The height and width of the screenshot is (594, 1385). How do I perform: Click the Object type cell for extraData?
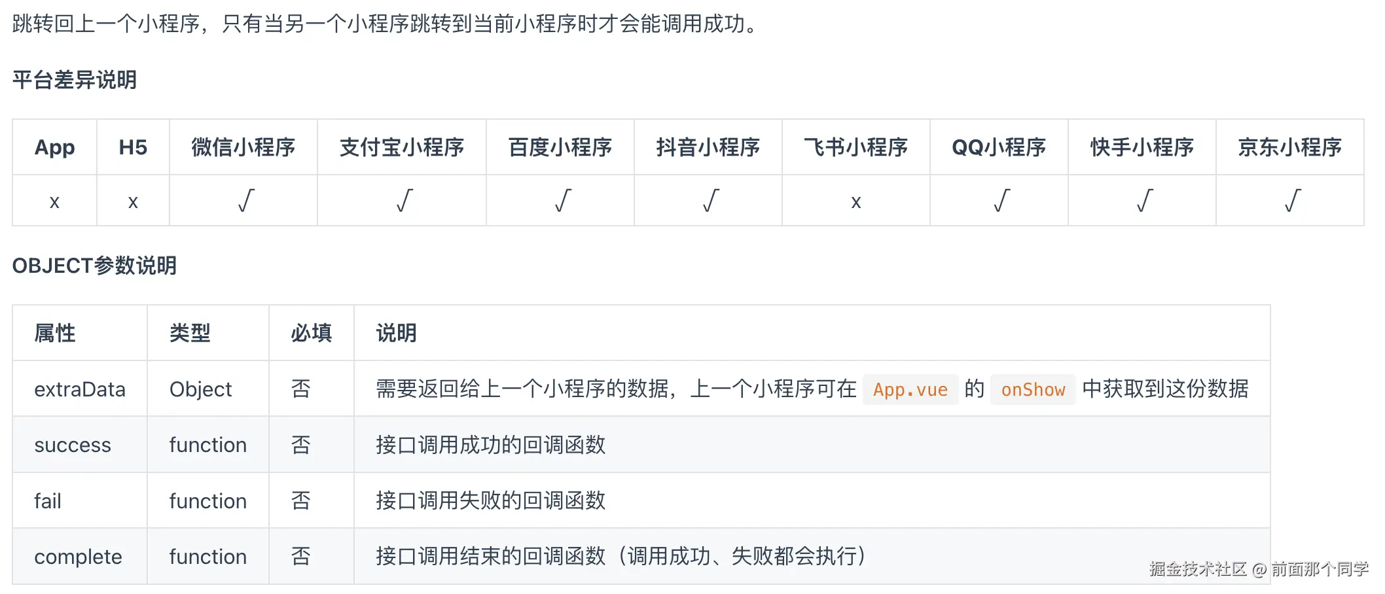(200, 389)
